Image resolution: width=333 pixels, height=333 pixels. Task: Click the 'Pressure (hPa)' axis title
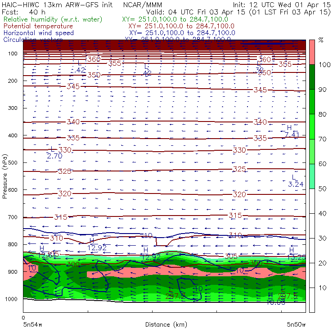[4, 176]
